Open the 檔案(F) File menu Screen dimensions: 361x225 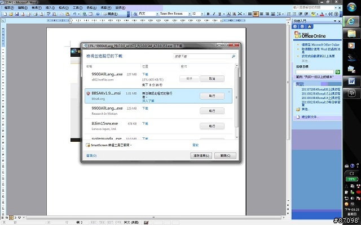coord(9,7)
